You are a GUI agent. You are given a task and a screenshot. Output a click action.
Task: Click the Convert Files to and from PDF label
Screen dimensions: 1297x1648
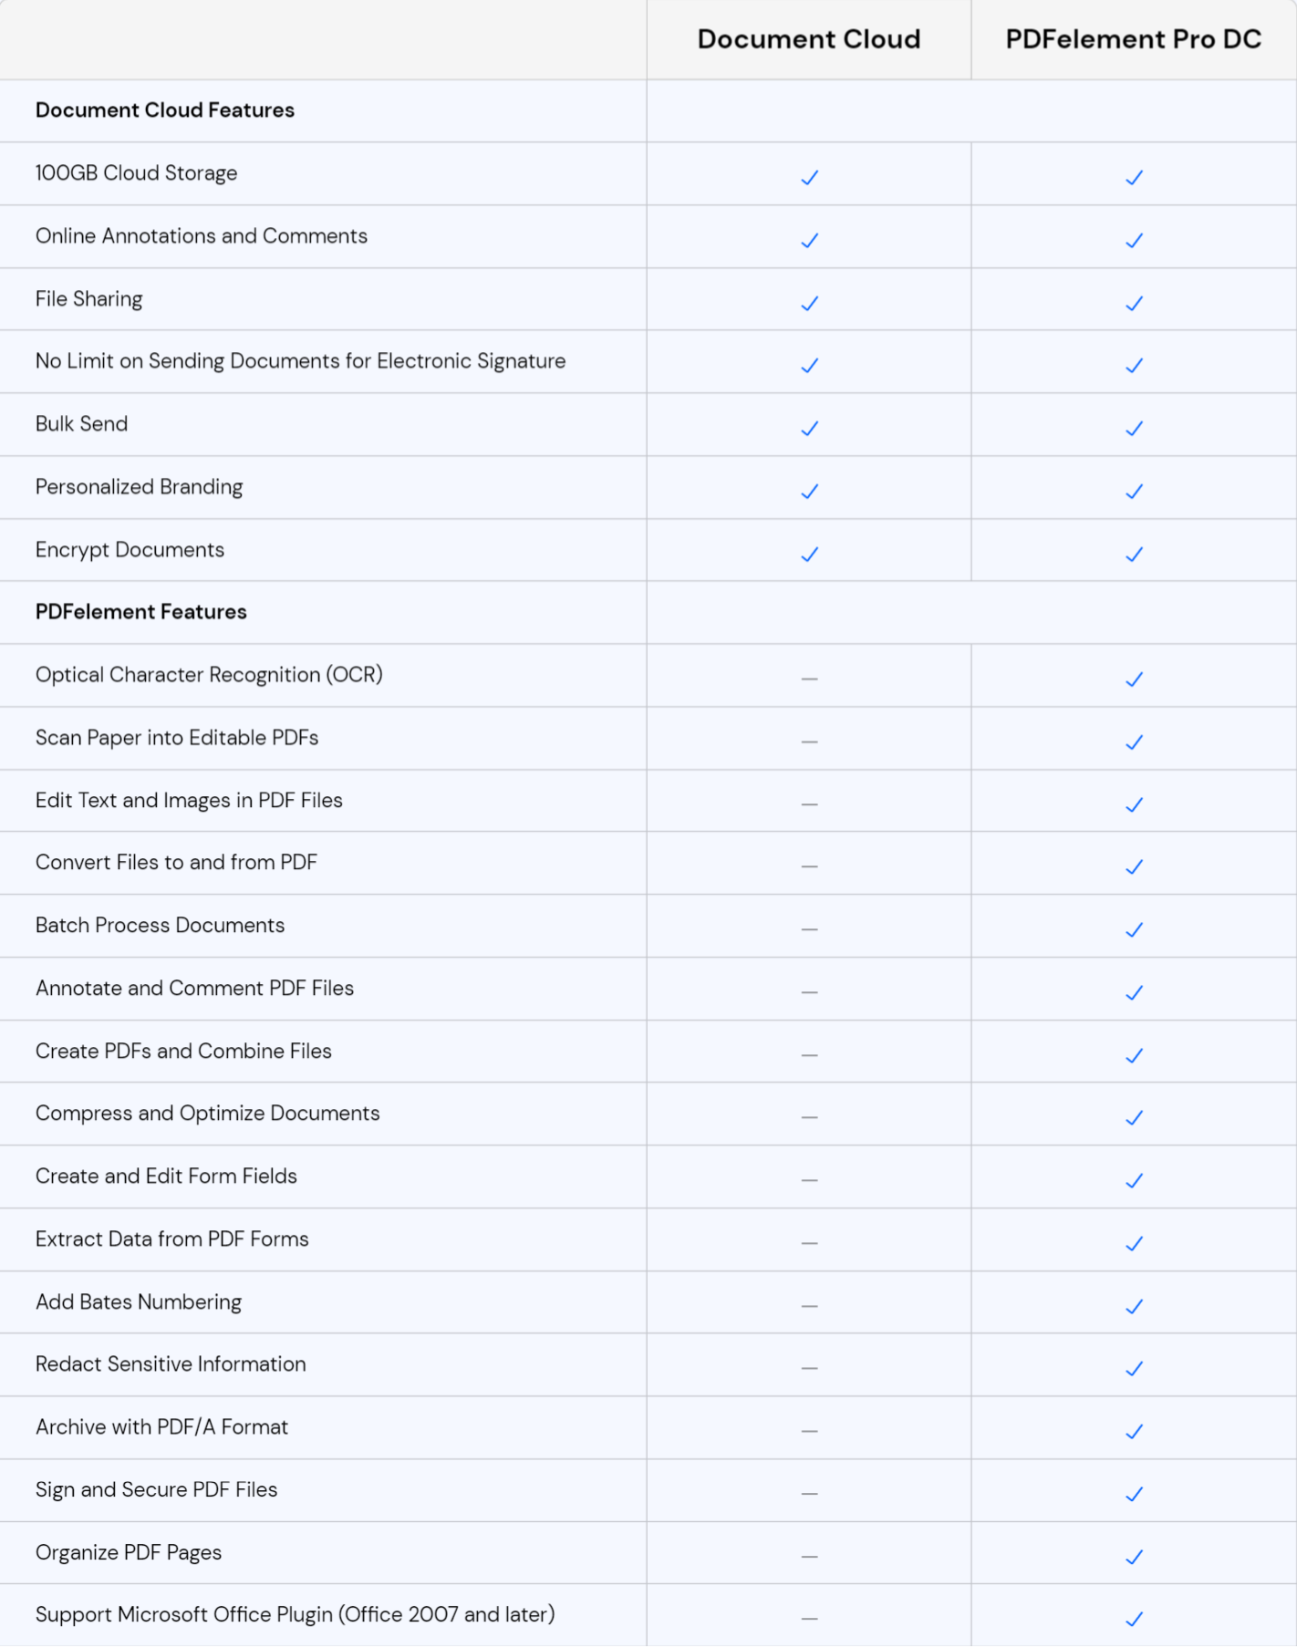176,863
